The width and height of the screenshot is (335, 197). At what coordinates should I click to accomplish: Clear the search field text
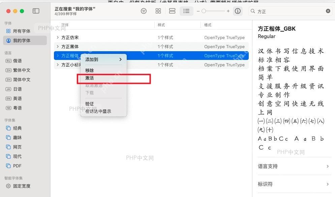(328, 11)
